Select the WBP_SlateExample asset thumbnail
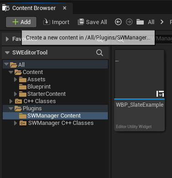The height and width of the screenshot is (178, 172). [139, 74]
